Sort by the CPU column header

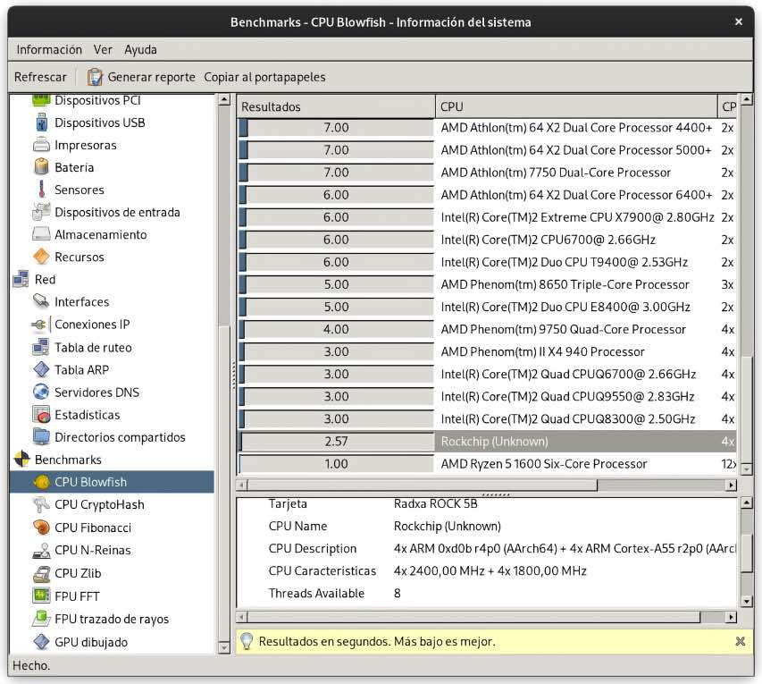tap(576, 106)
